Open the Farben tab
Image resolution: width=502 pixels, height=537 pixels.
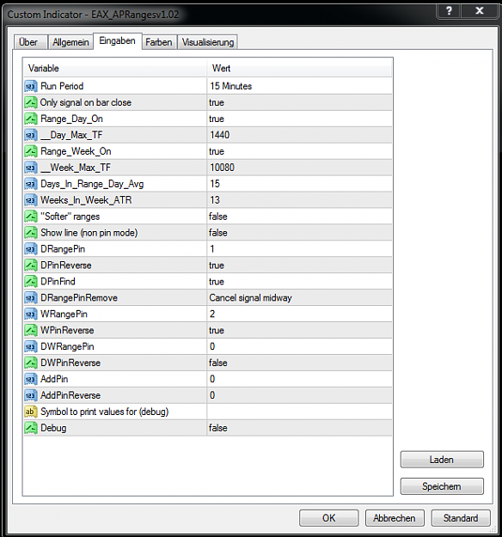point(159,42)
